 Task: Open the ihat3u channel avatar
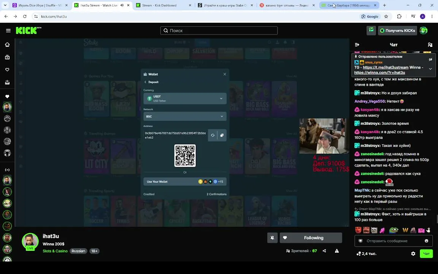pyautogui.click(x=30, y=241)
